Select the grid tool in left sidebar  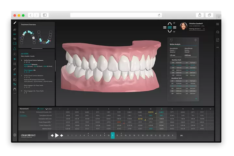(15, 64)
